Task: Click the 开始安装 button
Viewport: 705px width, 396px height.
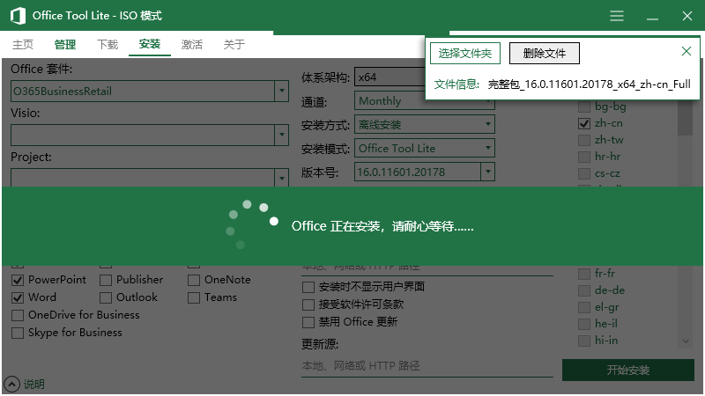Action: (628, 370)
